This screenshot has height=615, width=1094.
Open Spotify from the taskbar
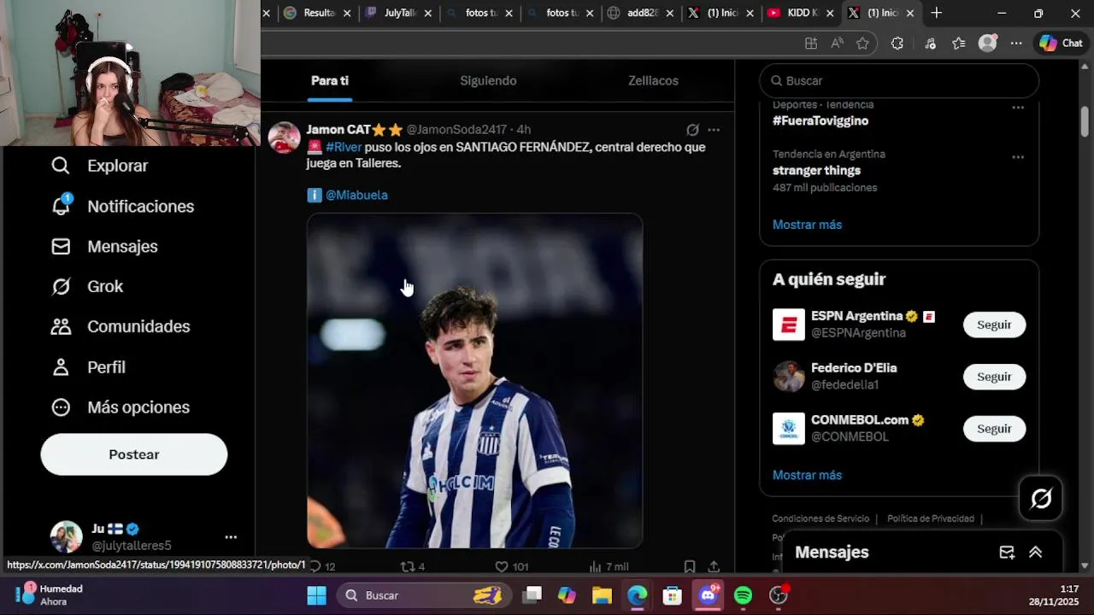click(x=744, y=595)
